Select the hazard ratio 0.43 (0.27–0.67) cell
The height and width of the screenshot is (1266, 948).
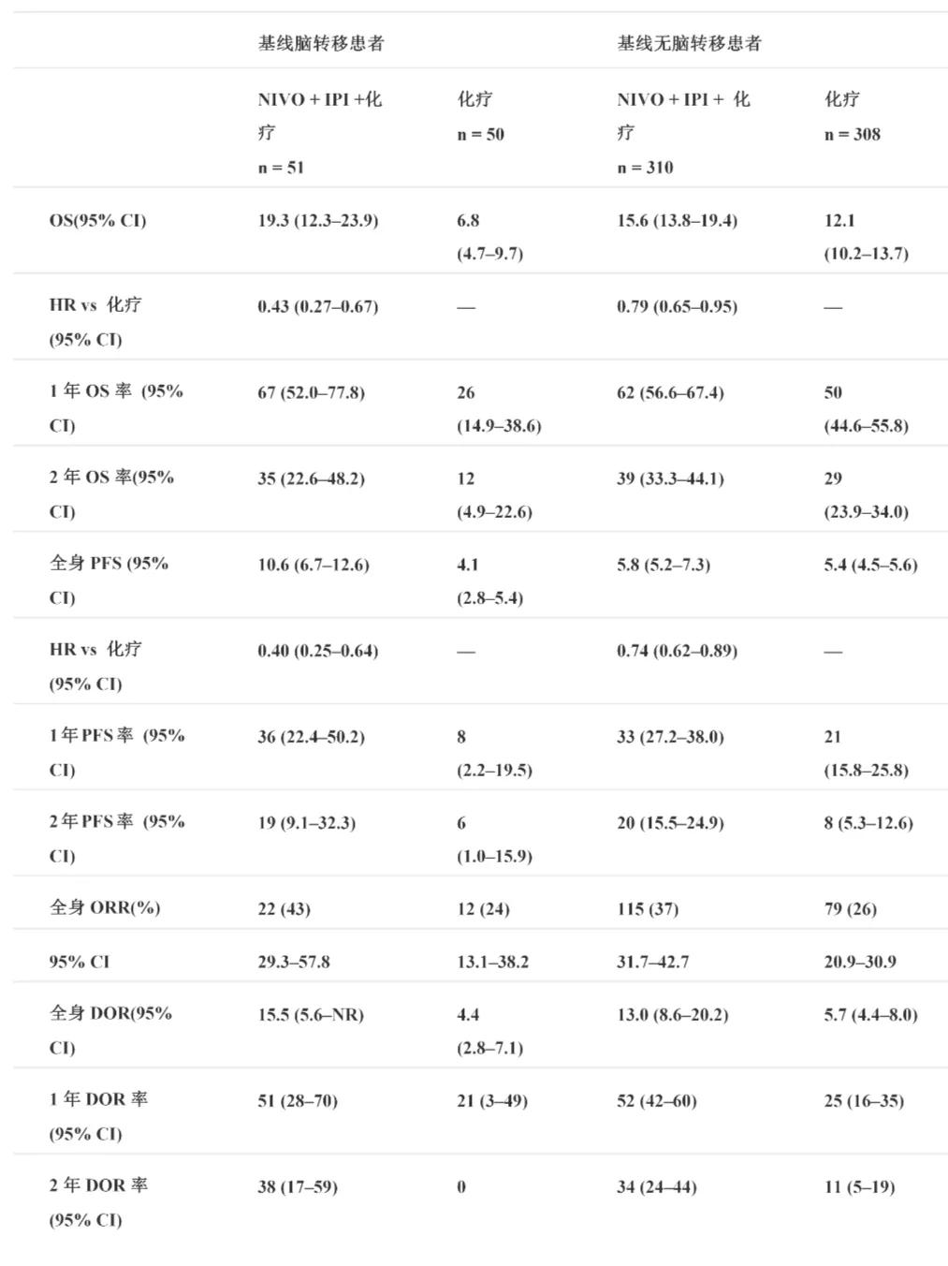tap(318, 307)
